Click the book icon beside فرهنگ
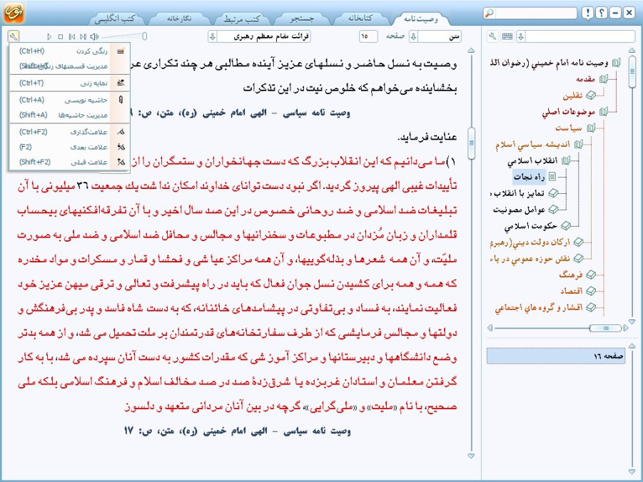The width and height of the screenshot is (643, 482). click(x=591, y=275)
